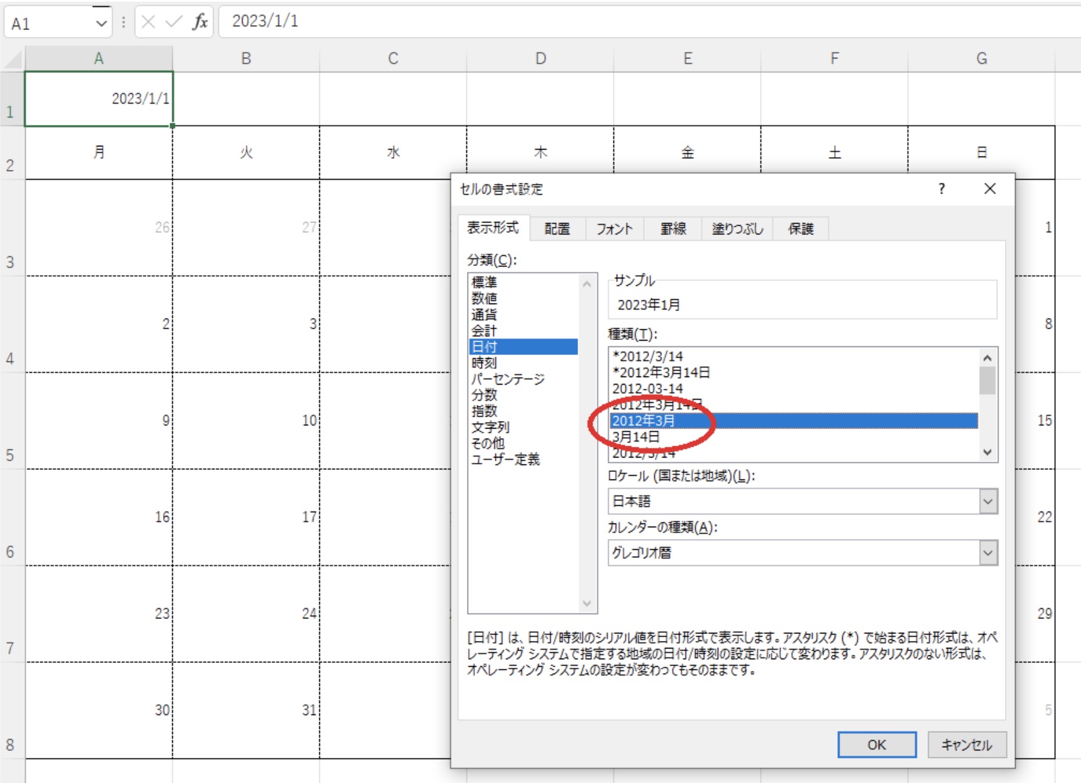
Task: Click the キャンセル button
Action: [x=967, y=745]
